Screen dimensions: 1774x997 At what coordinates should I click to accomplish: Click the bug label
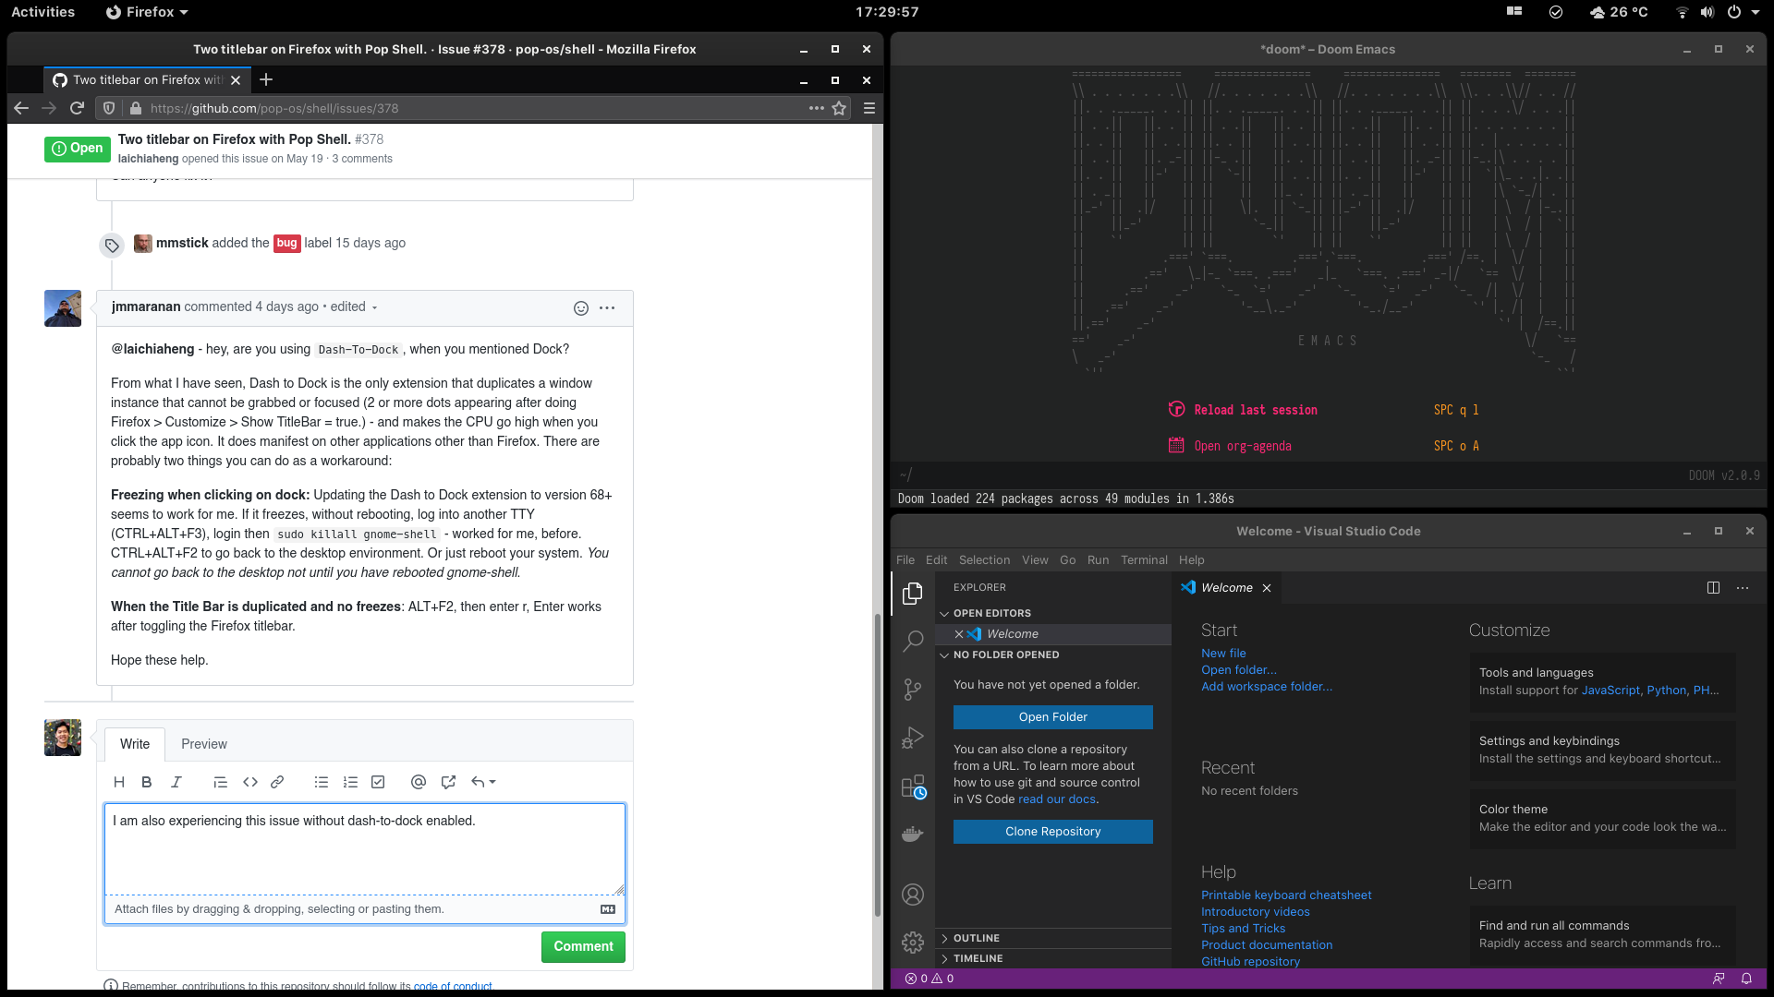[x=286, y=243]
